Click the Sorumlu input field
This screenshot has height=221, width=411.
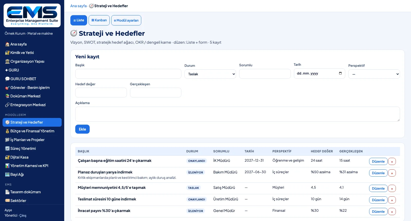(265, 74)
